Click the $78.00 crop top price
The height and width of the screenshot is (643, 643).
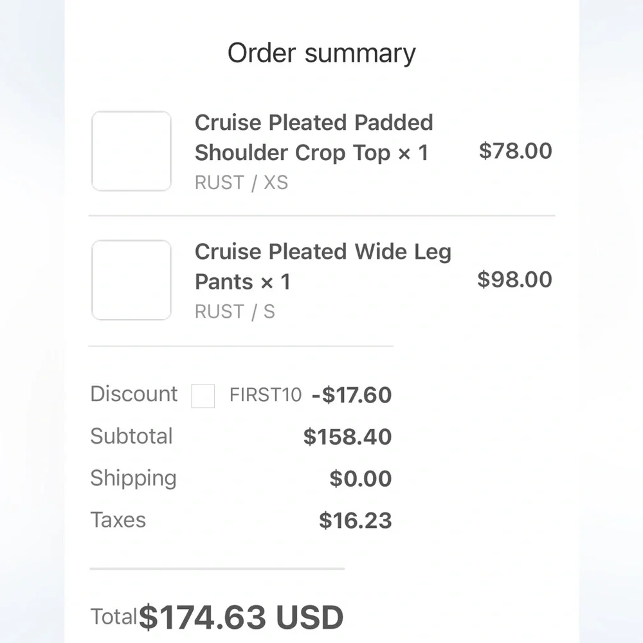tap(516, 150)
